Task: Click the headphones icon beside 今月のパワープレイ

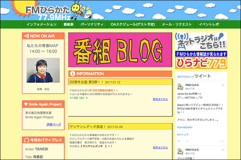Action: (x=27, y=140)
